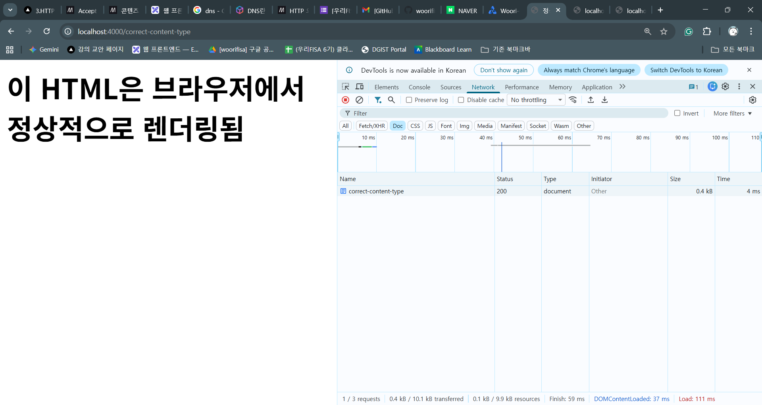762x405 pixels.
Task: View site information icon in address bar
Action: point(68,31)
